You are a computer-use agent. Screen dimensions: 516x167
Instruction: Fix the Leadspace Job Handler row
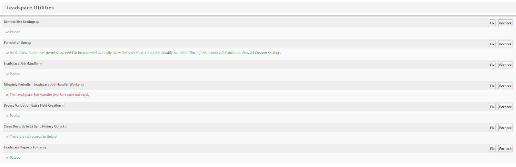492,65
